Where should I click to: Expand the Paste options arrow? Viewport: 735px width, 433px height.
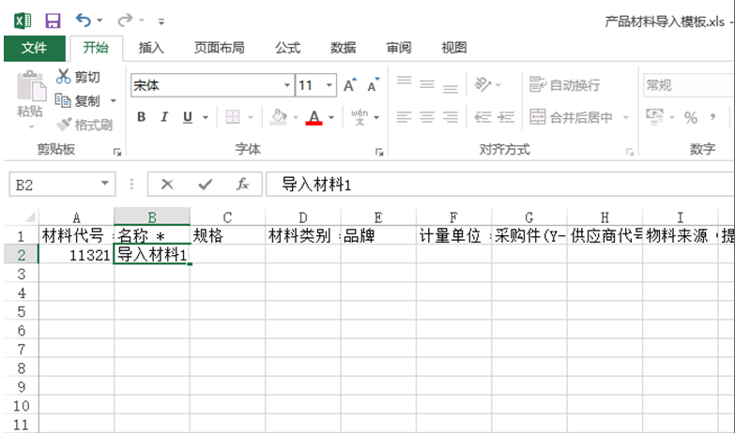[31, 127]
